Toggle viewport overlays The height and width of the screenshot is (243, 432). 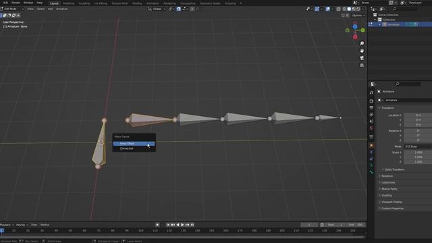click(327, 9)
